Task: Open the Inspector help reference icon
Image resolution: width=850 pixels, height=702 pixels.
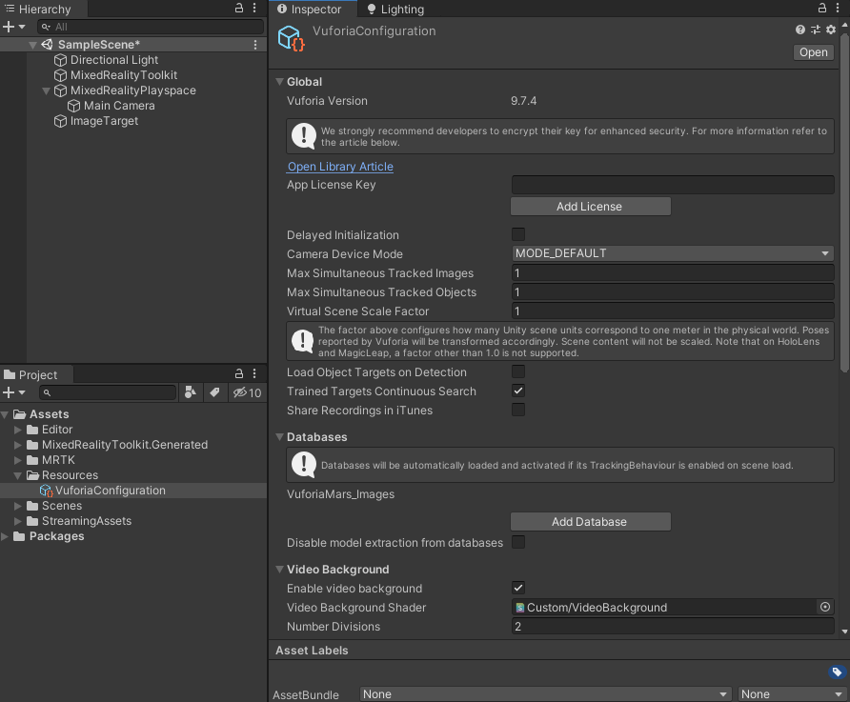Action: coord(800,30)
